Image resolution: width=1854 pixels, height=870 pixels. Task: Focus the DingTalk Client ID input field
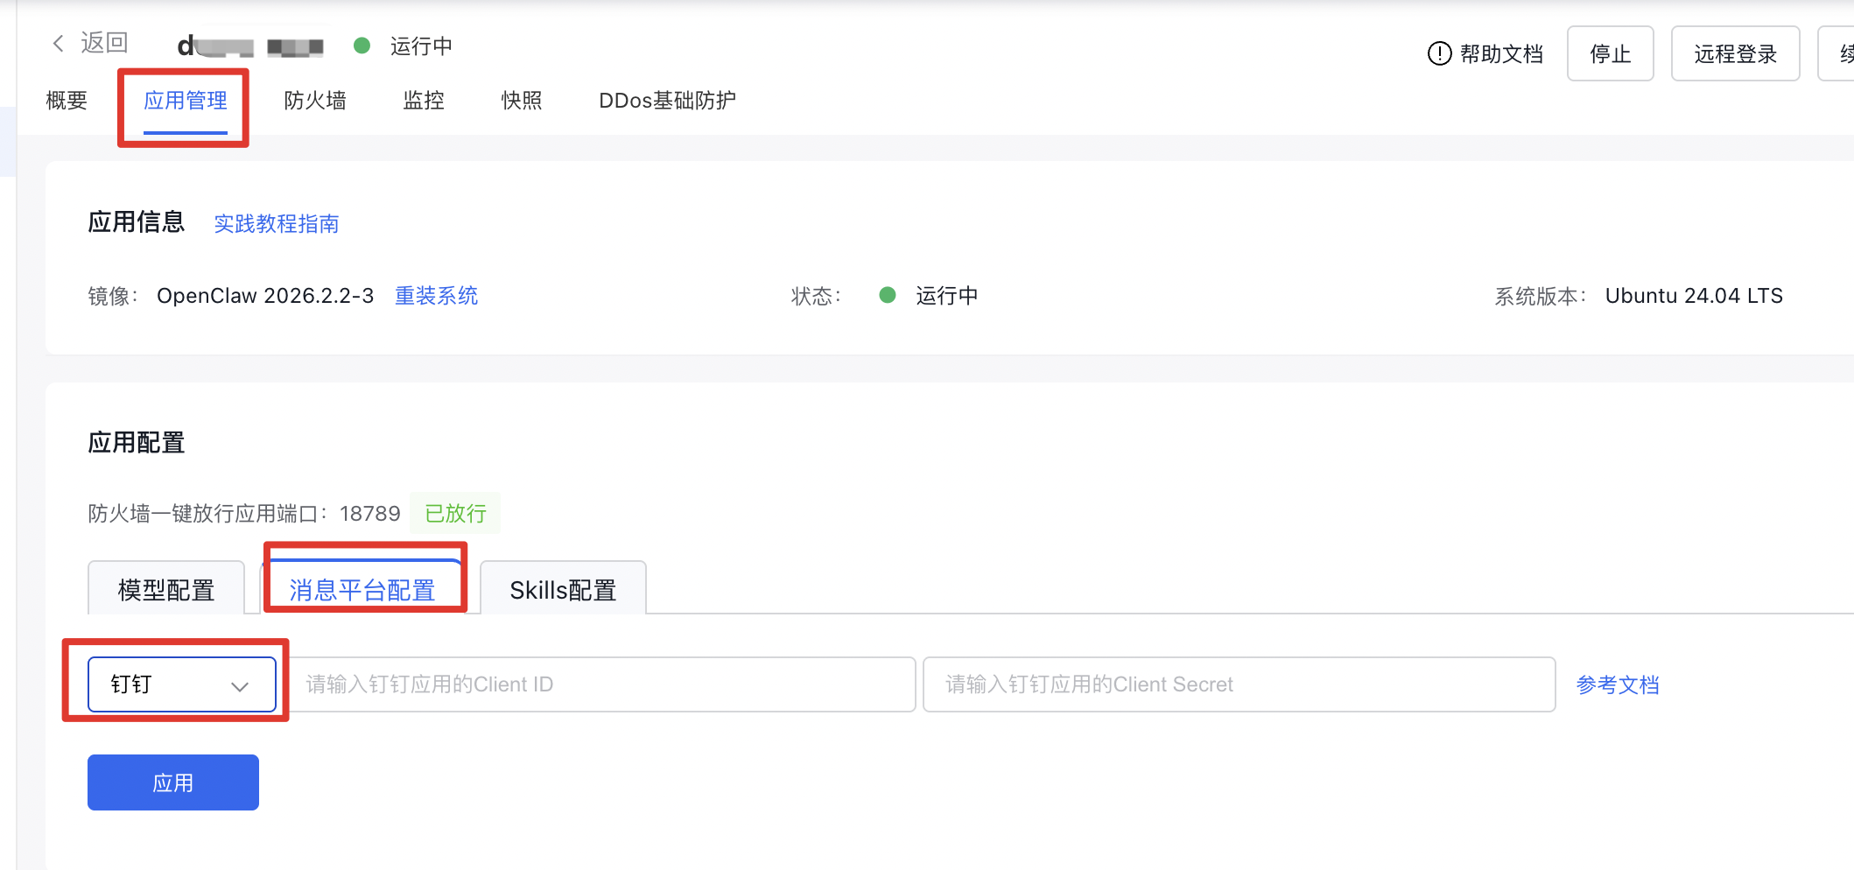pyautogui.click(x=602, y=684)
